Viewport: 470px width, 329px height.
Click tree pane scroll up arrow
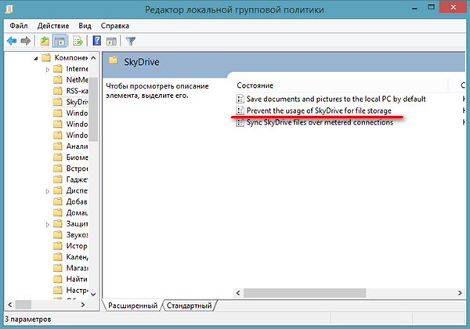coord(93,58)
